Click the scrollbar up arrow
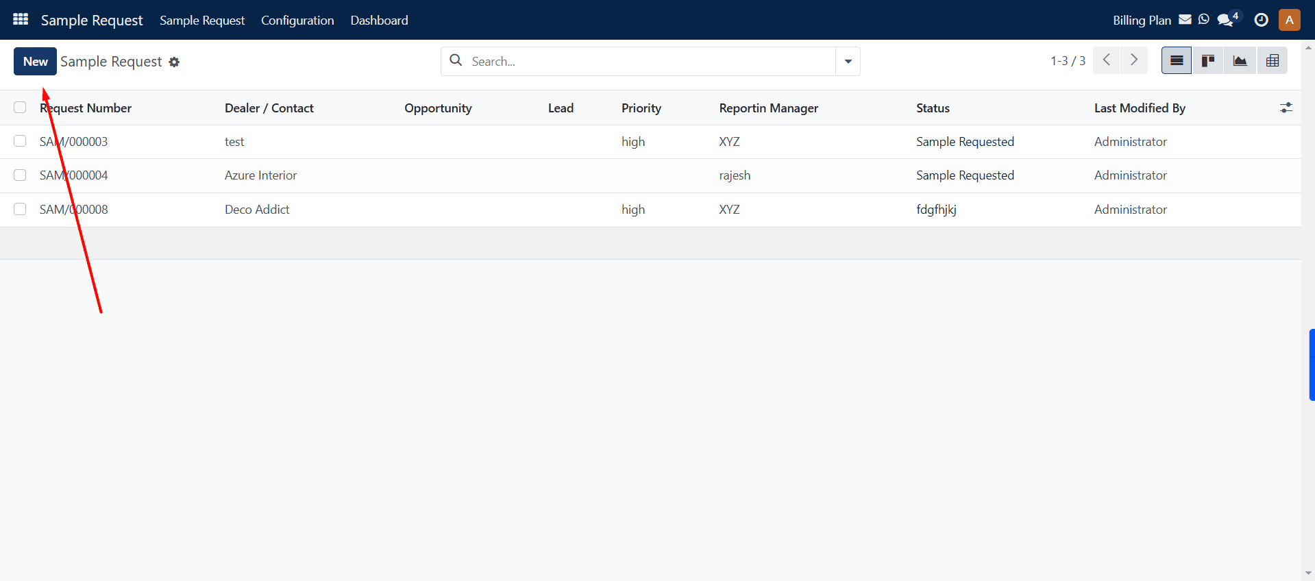Screen dimensions: 1315x581 click(1308, 48)
